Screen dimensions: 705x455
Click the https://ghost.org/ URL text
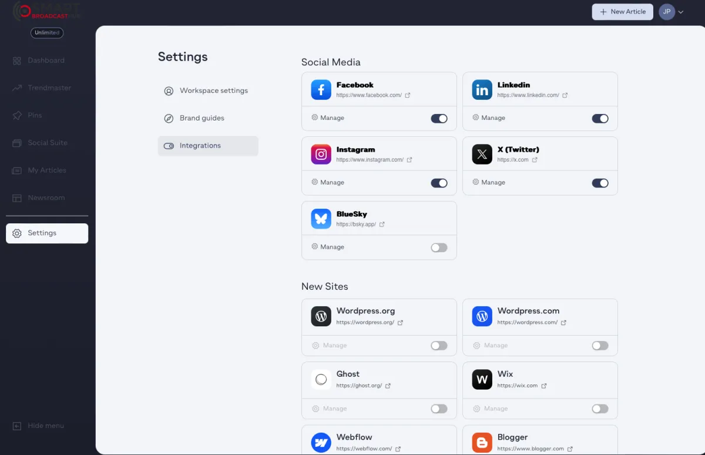pyautogui.click(x=359, y=386)
